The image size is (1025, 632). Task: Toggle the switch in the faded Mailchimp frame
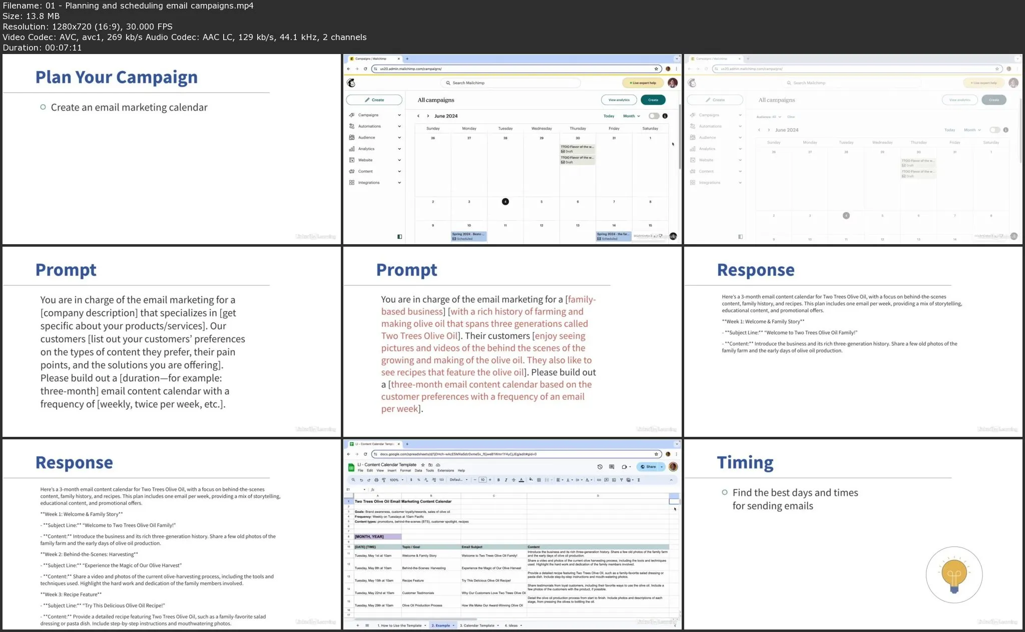point(995,130)
